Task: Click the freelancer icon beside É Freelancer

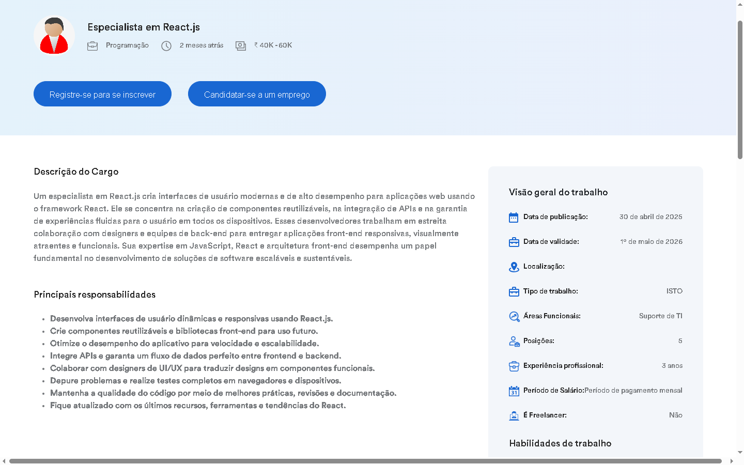Action: (514, 416)
